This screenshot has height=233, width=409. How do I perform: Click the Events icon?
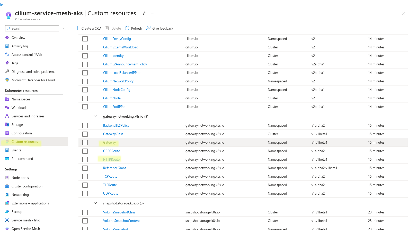pyautogui.click(x=7, y=150)
